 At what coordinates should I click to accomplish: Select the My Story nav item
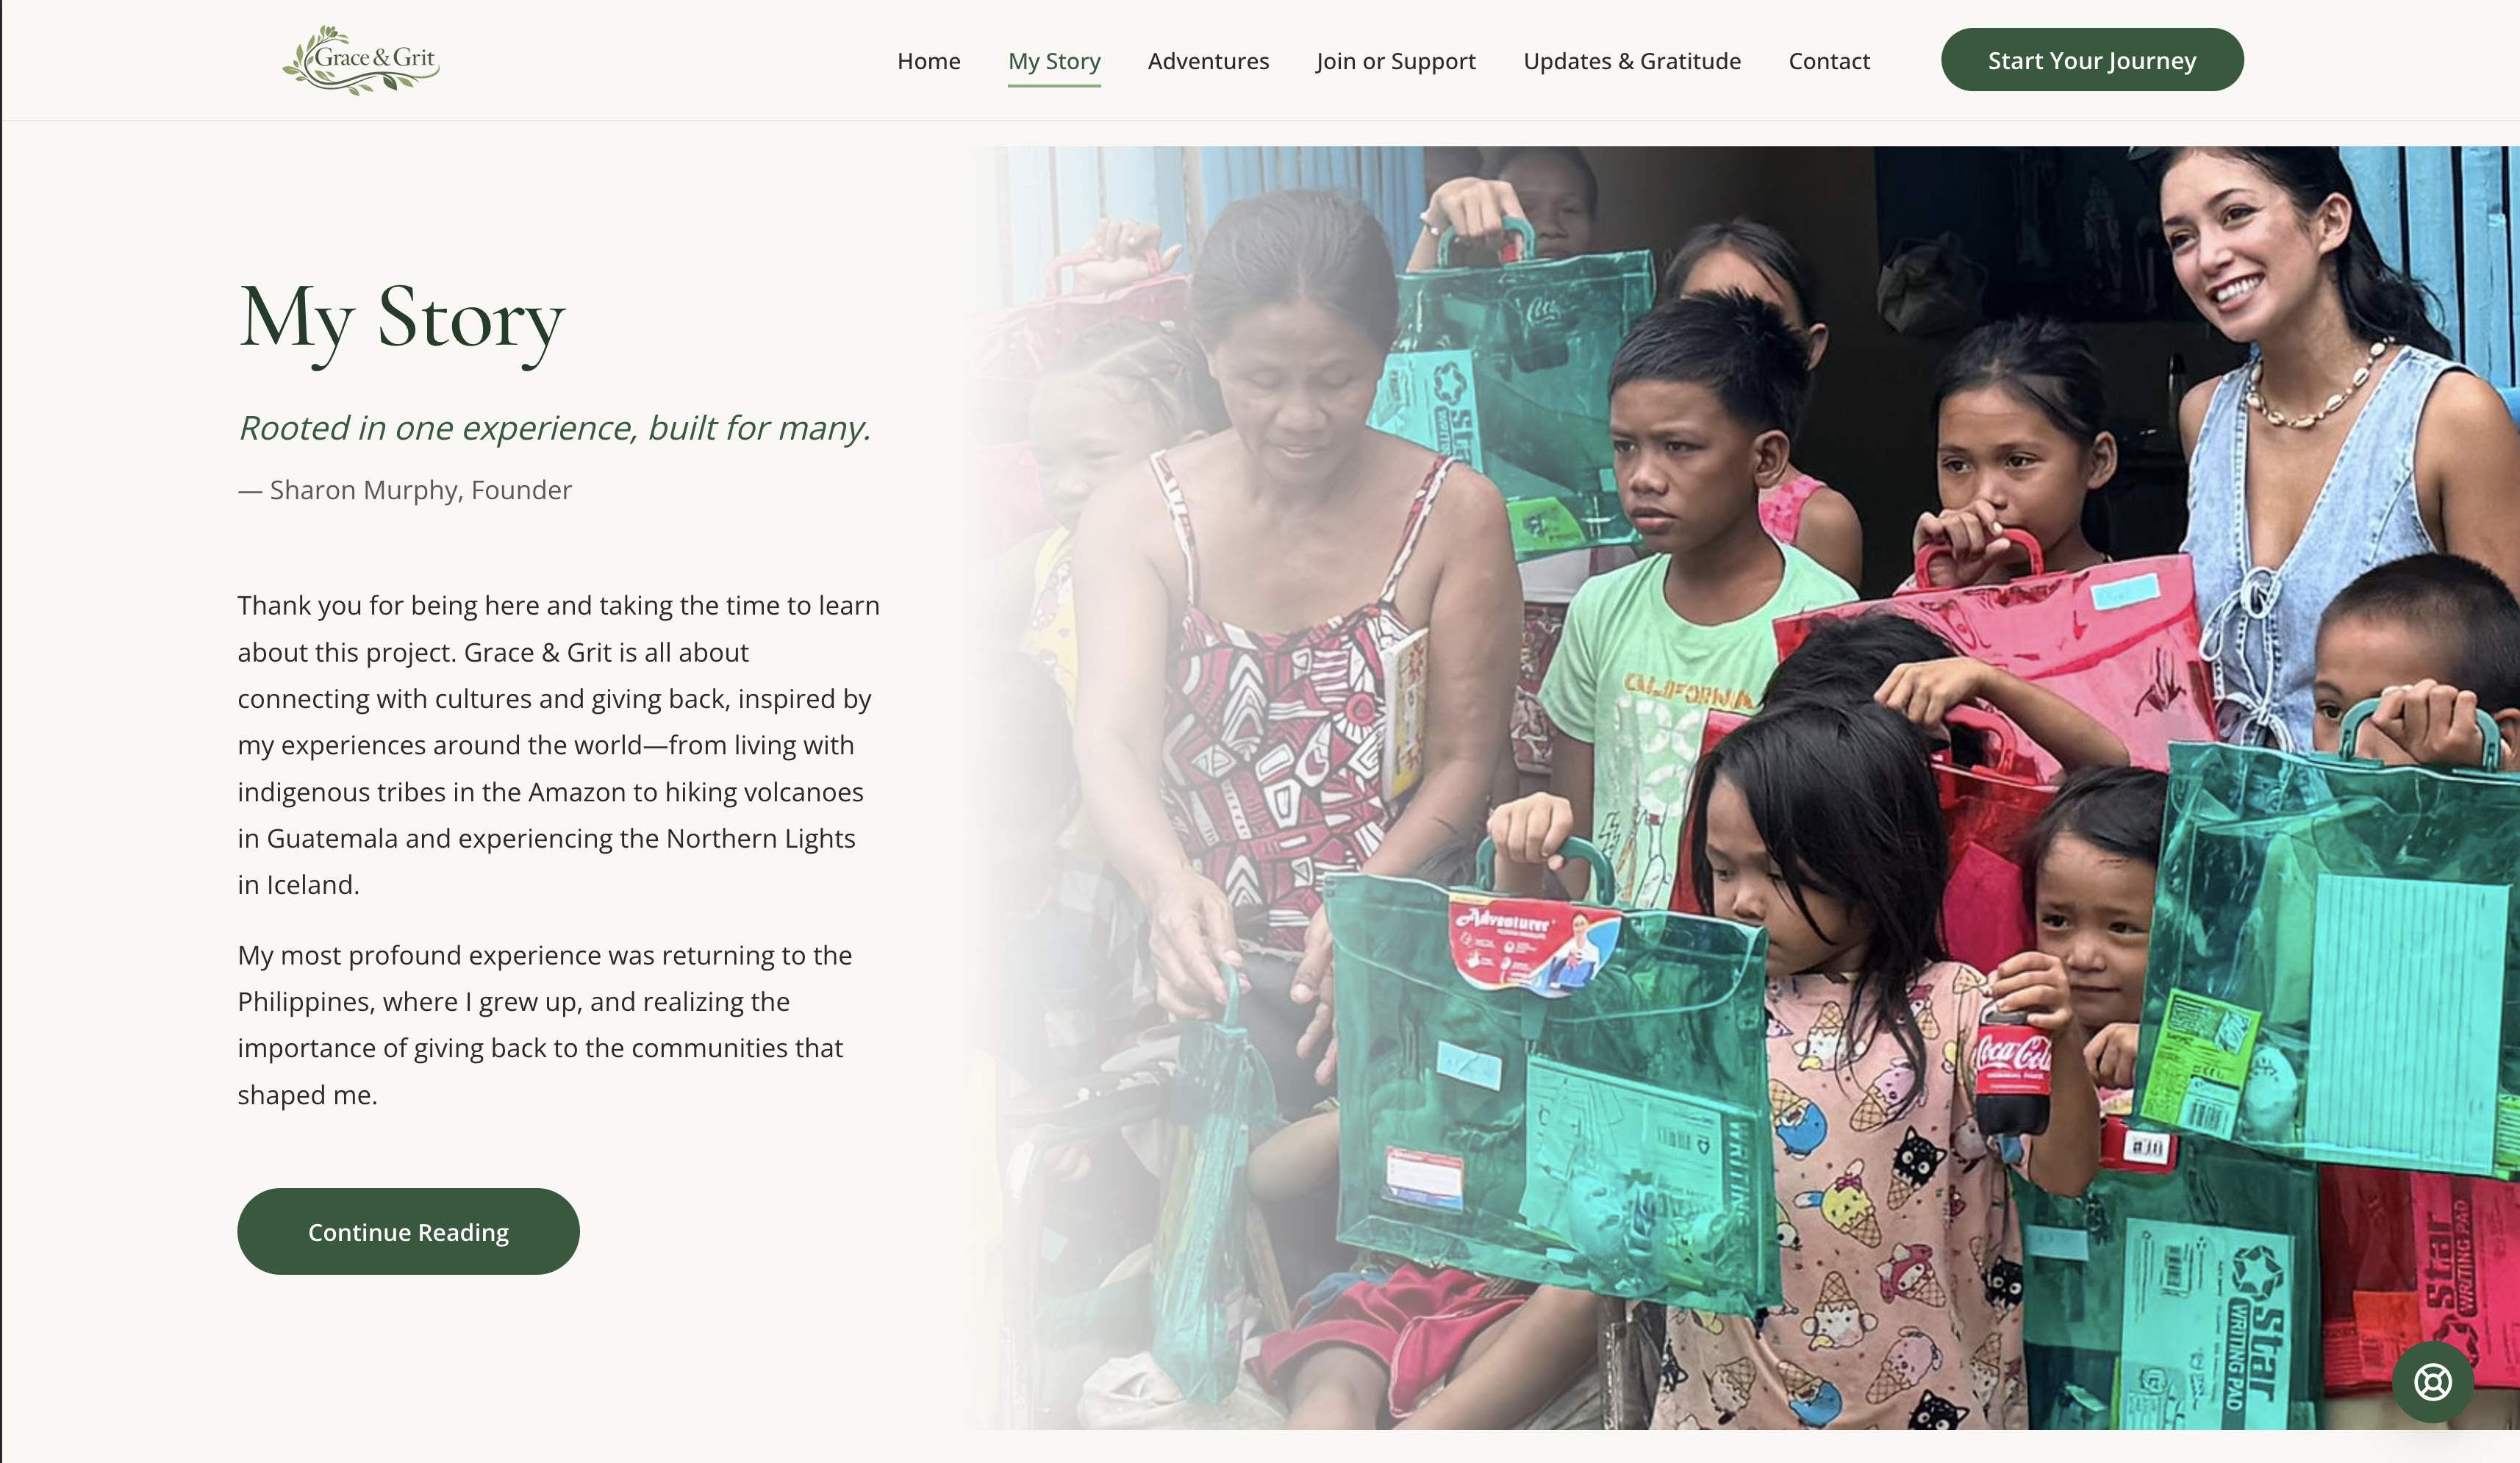click(x=1054, y=61)
